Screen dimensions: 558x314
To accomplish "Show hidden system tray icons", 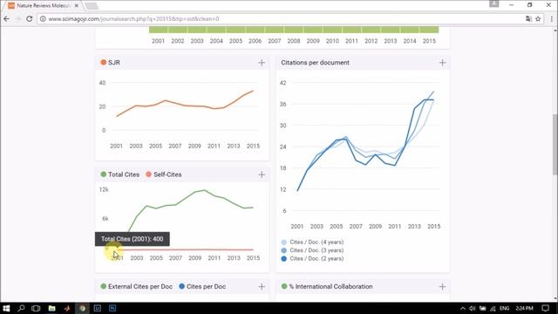I will pyautogui.click(x=463, y=308).
